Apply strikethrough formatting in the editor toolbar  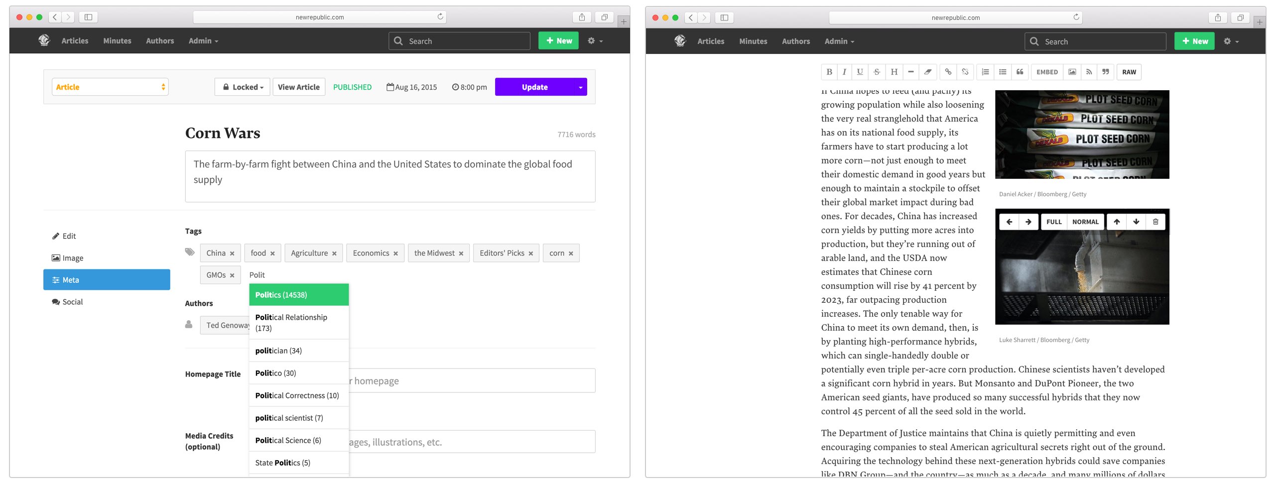click(877, 72)
